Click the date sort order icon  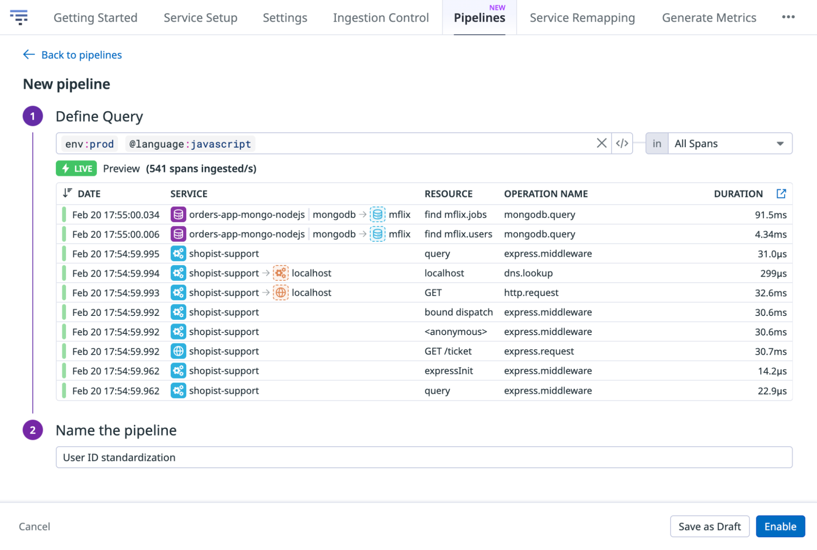[x=67, y=193]
